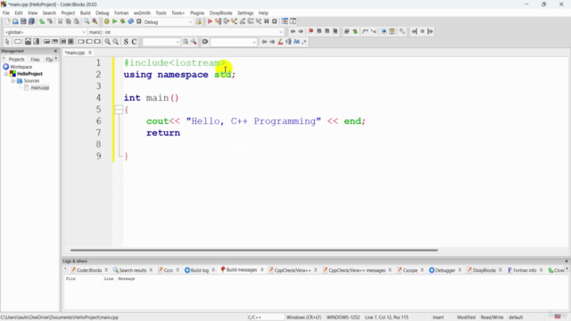
Task: Click the Stop debugger icon
Action: [275, 21]
